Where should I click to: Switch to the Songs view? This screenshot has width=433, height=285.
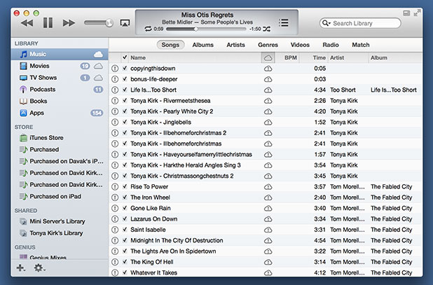pyautogui.click(x=170, y=45)
